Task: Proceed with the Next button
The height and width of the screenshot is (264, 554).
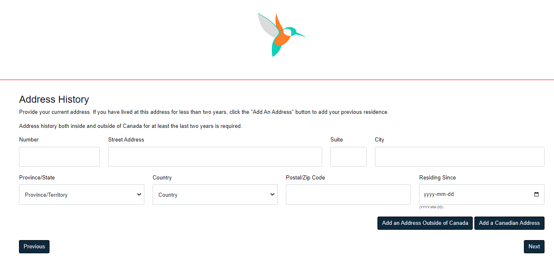Action: point(534,247)
